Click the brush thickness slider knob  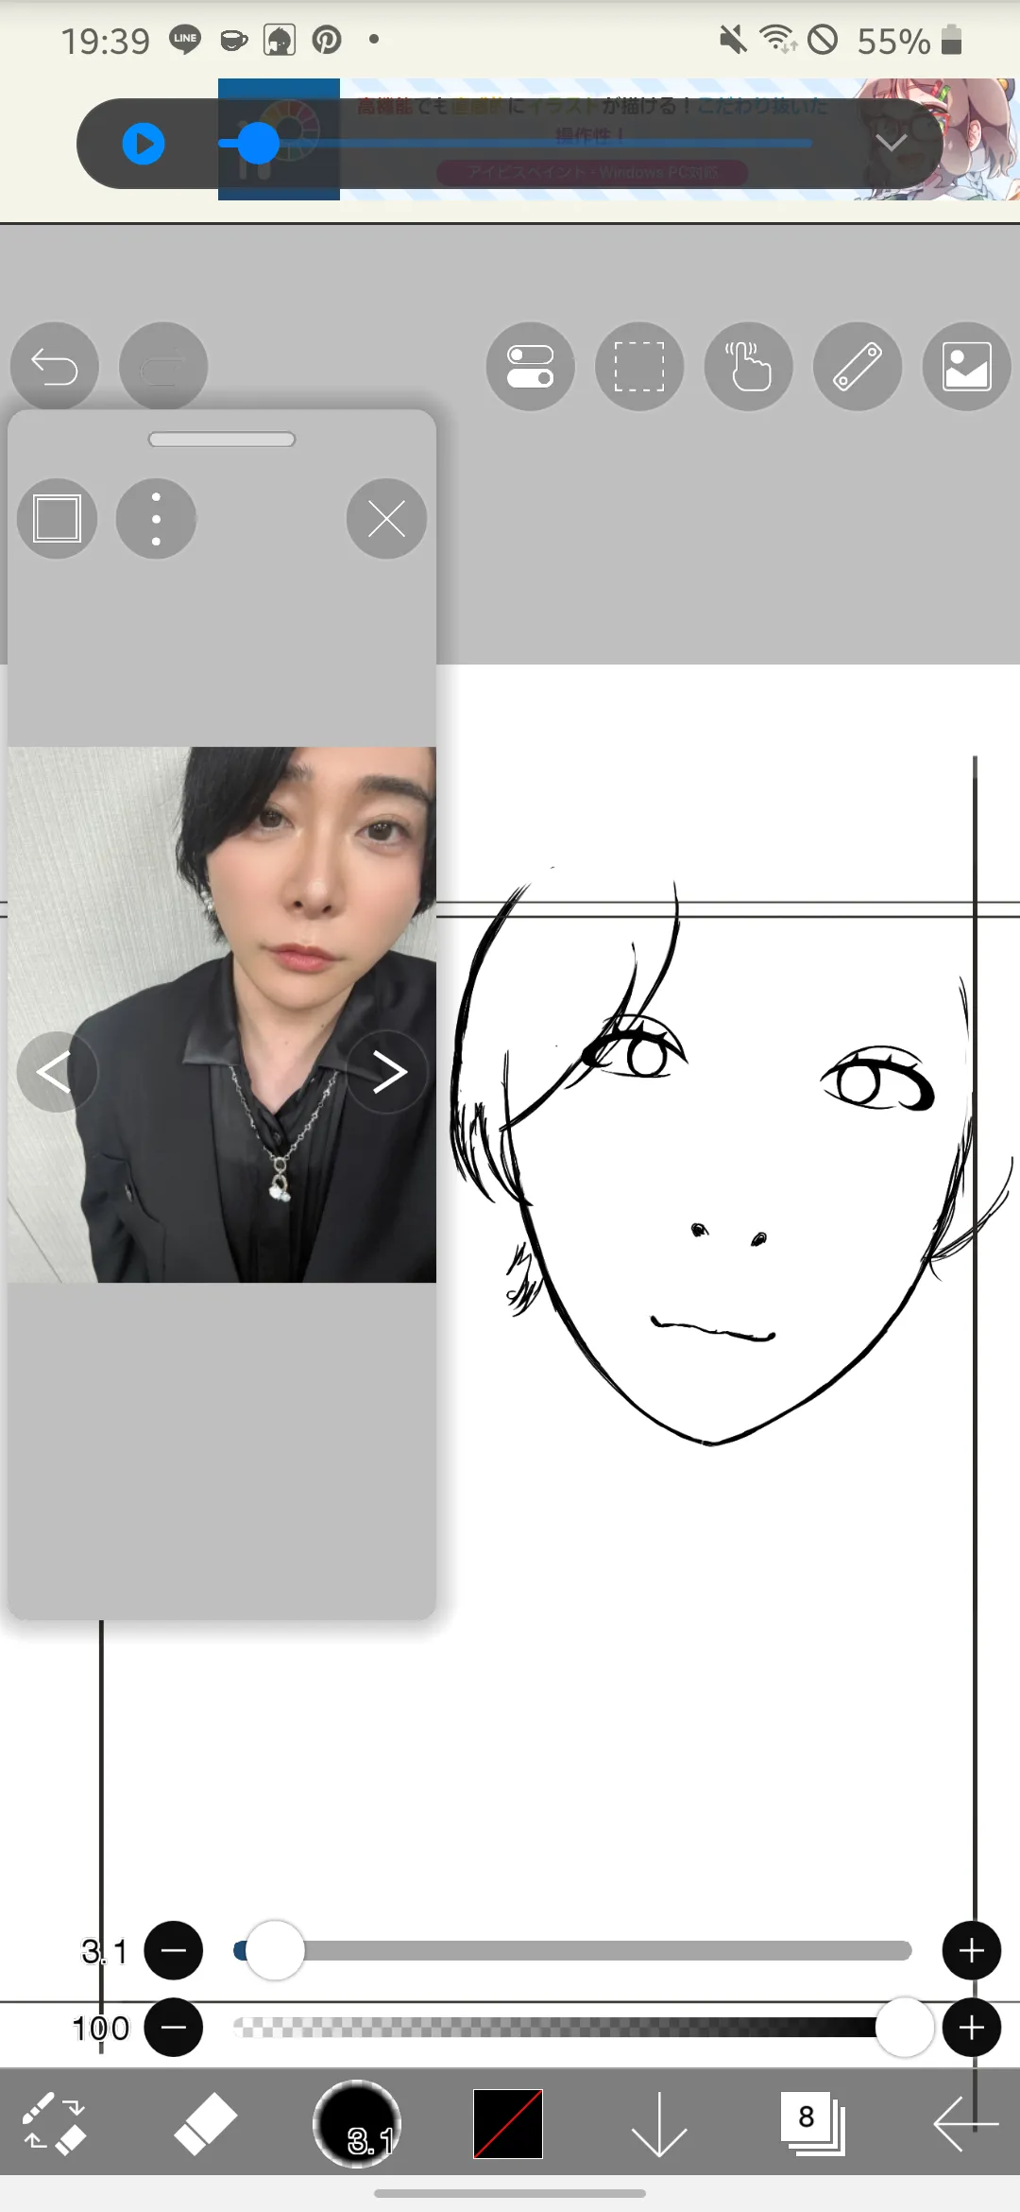click(274, 1950)
